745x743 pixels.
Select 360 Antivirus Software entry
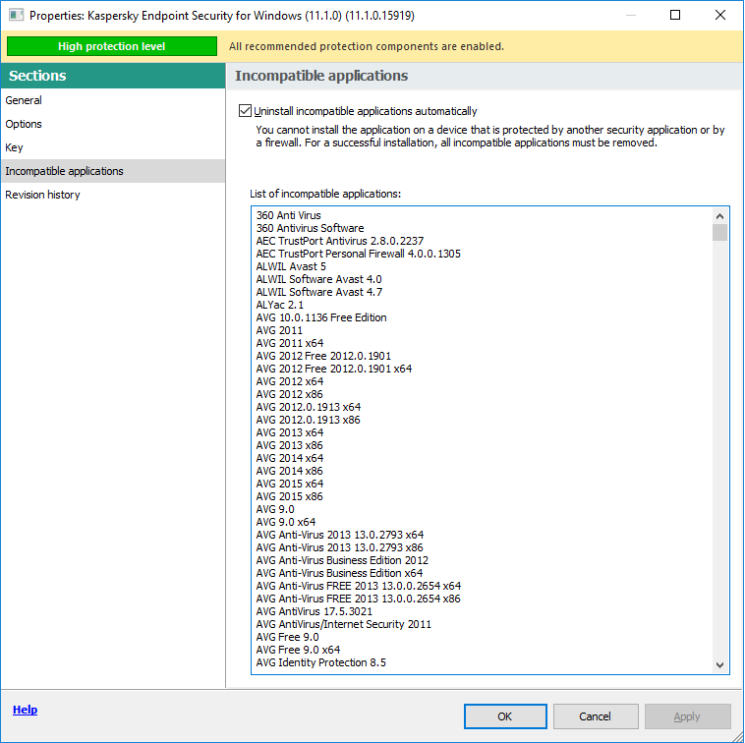310,228
